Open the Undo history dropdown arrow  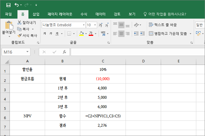tap(21, 5)
